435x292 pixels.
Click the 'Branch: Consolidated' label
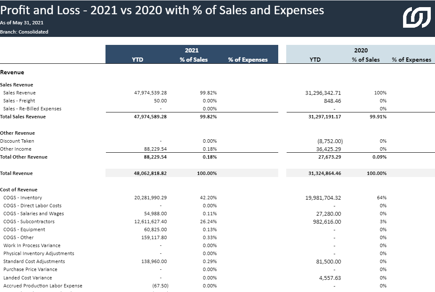(24, 32)
